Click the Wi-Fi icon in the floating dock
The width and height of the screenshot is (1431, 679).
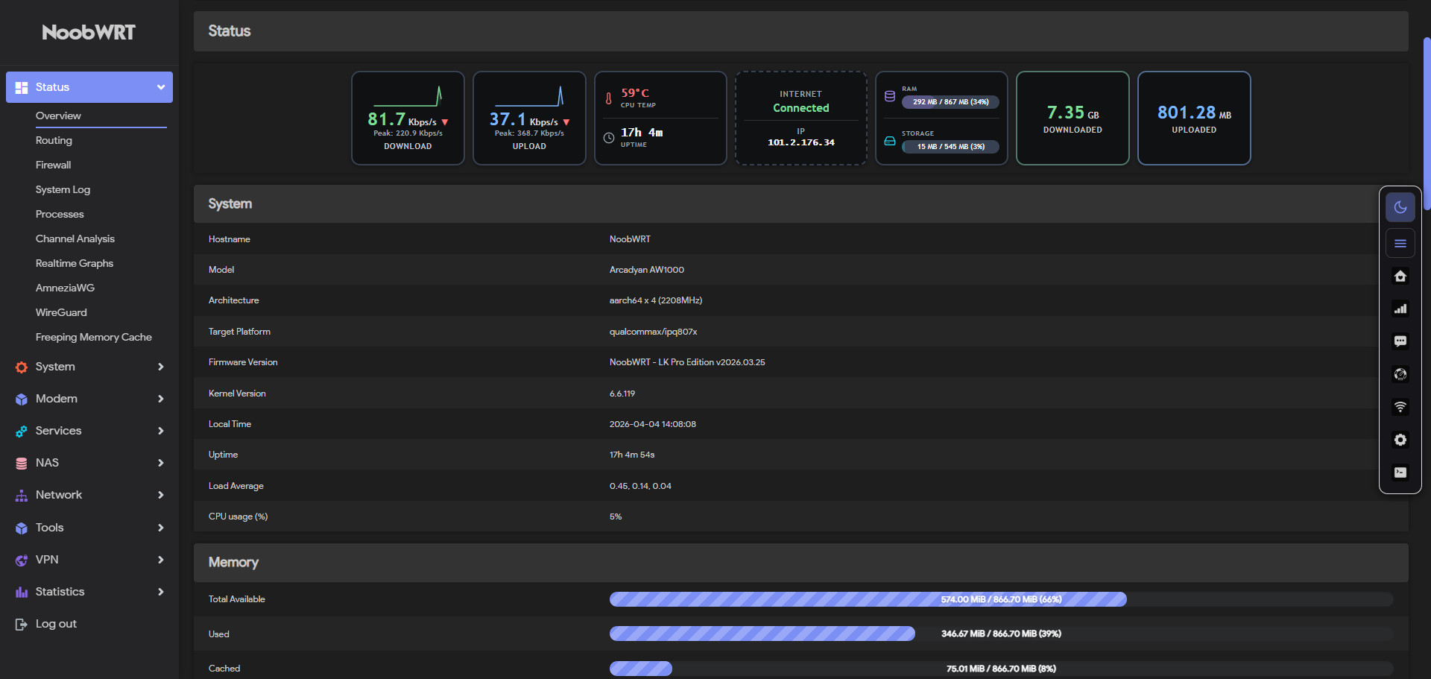pyautogui.click(x=1400, y=407)
